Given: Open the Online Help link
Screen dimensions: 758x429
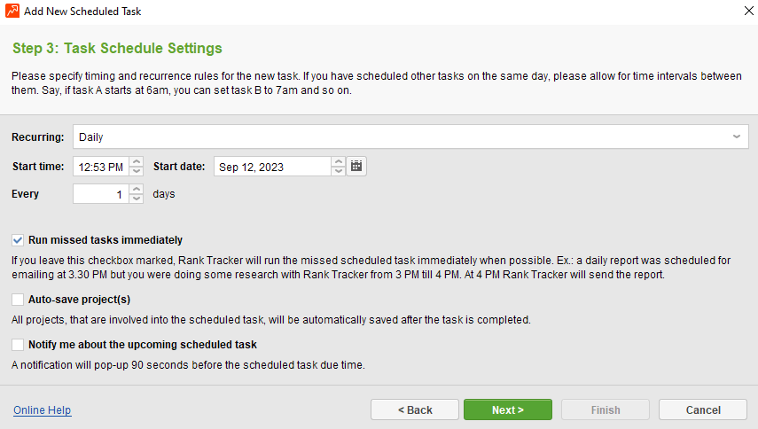Looking at the screenshot, I should (42, 410).
